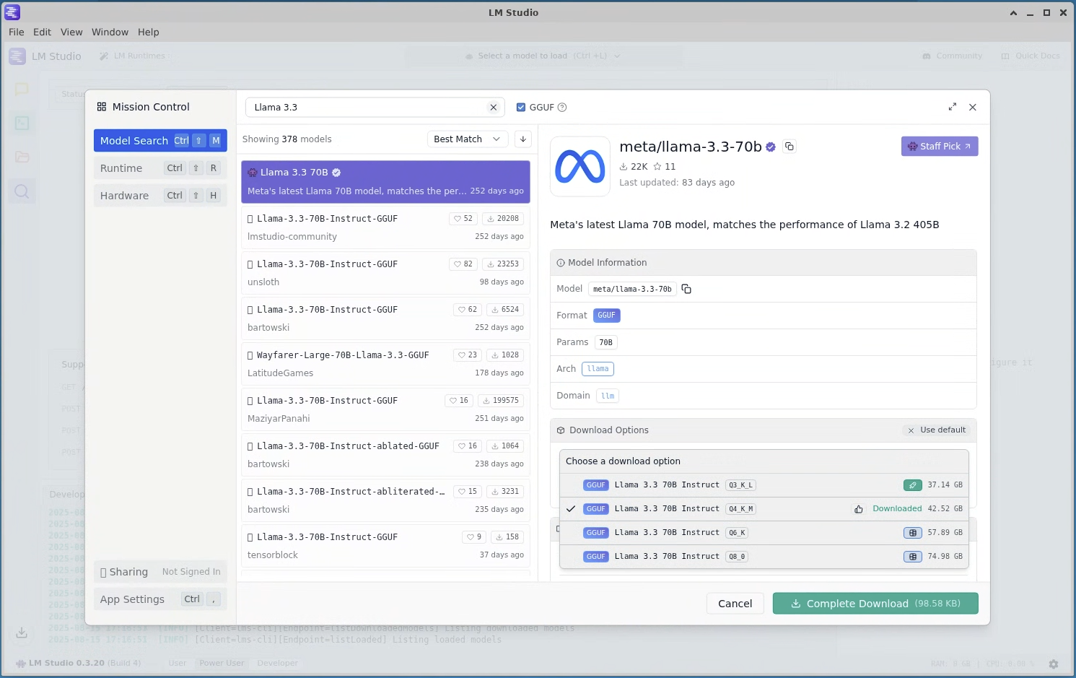Click the Complete Download button
Image resolution: width=1076 pixels, height=678 pixels.
(x=875, y=603)
